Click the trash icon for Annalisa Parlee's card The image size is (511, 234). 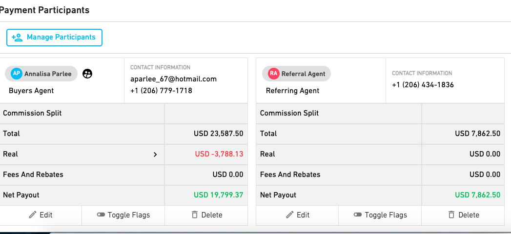195,215
